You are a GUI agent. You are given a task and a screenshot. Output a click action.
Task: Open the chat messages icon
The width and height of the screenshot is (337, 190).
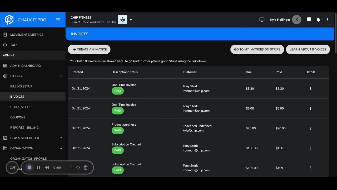(309, 20)
